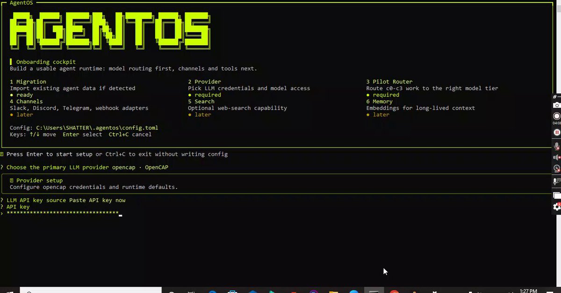The height and width of the screenshot is (293, 561).
Task: Click the round record button in recorder sidebar
Action: click(557, 116)
